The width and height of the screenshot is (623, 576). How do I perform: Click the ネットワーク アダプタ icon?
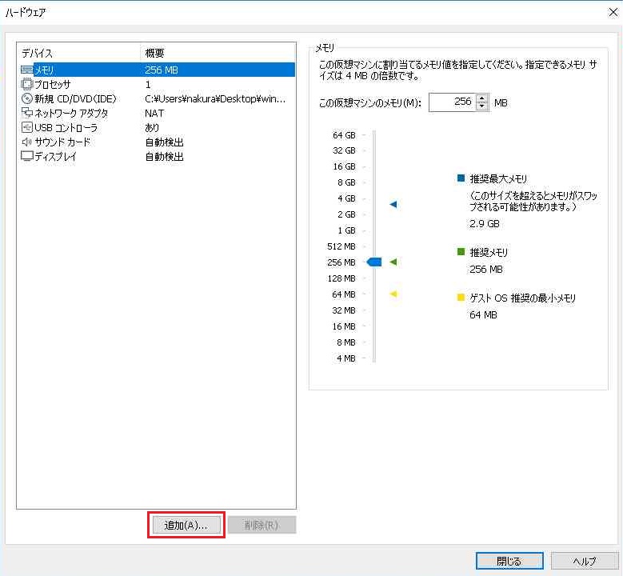(x=27, y=113)
